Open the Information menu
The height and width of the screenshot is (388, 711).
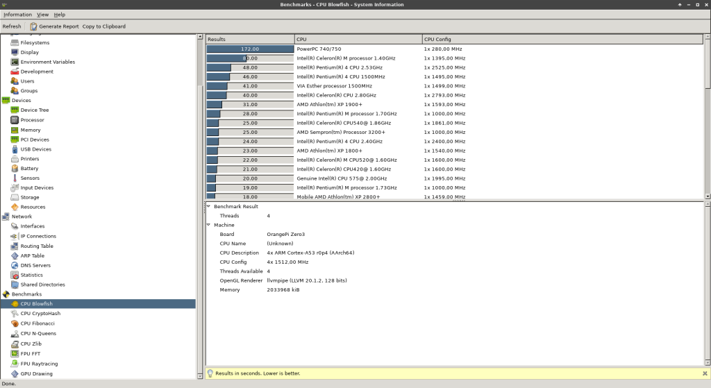click(17, 15)
